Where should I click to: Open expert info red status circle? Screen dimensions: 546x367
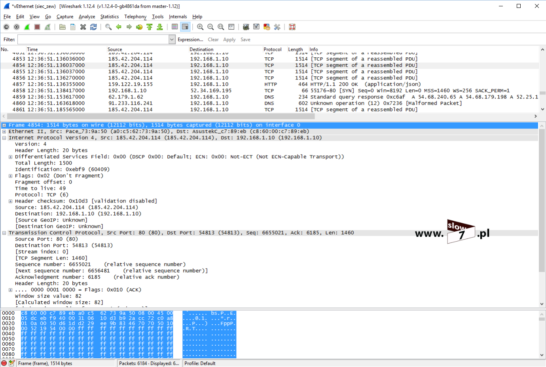[4, 363]
